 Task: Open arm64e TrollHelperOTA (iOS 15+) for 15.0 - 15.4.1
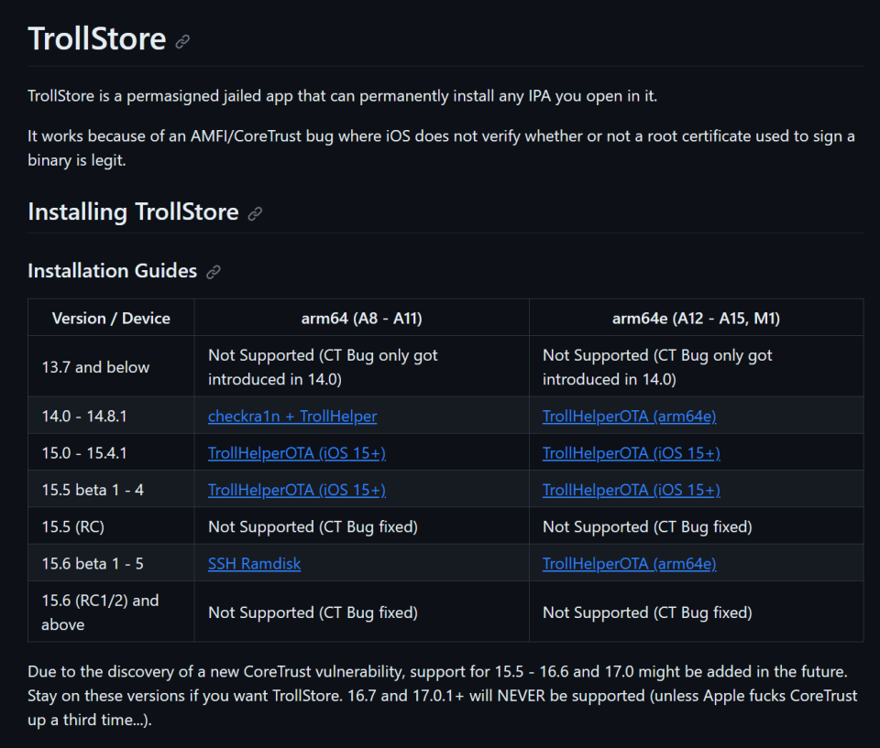click(632, 453)
